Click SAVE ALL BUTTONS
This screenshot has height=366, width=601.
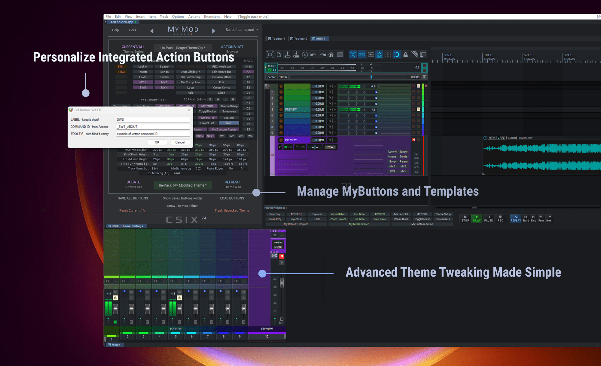(133, 198)
